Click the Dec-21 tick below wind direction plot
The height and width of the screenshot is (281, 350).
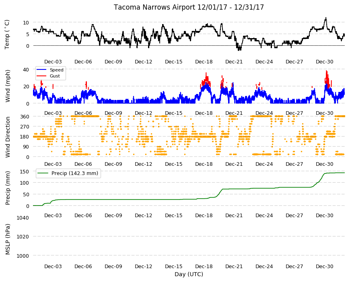point(234,164)
